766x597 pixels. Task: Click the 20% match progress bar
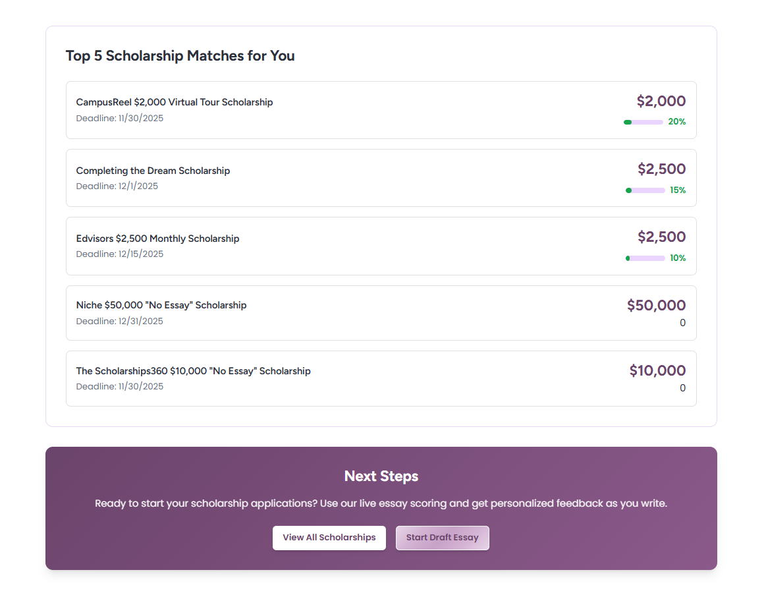click(643, 122)
